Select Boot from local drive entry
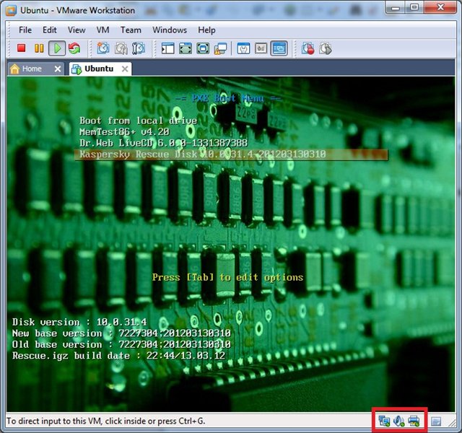 click(x=138, y=121)
